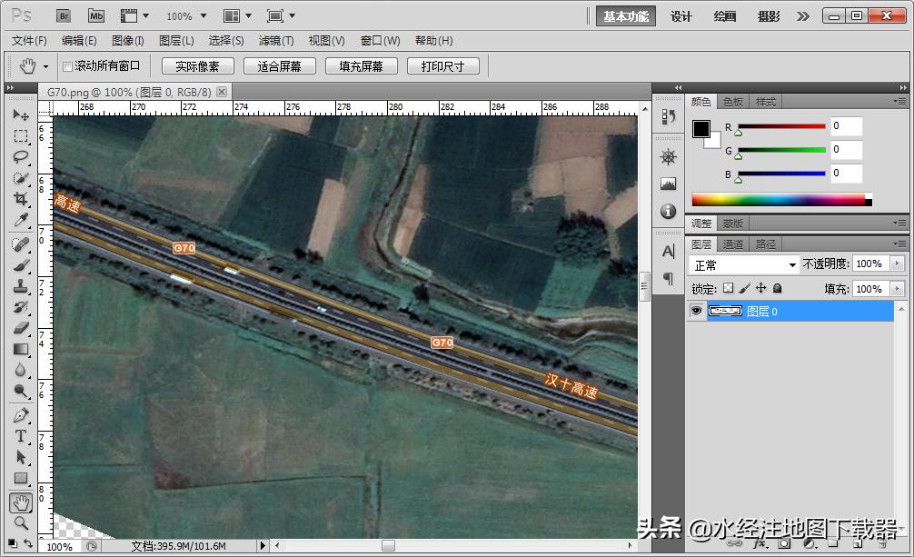The height and width of the screenshot is (557, 914).
Task: Switch to the 通道 channels tab
Action: click(x=733, y=244)
